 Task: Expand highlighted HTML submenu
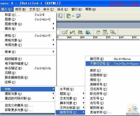(x=28, y=89)
